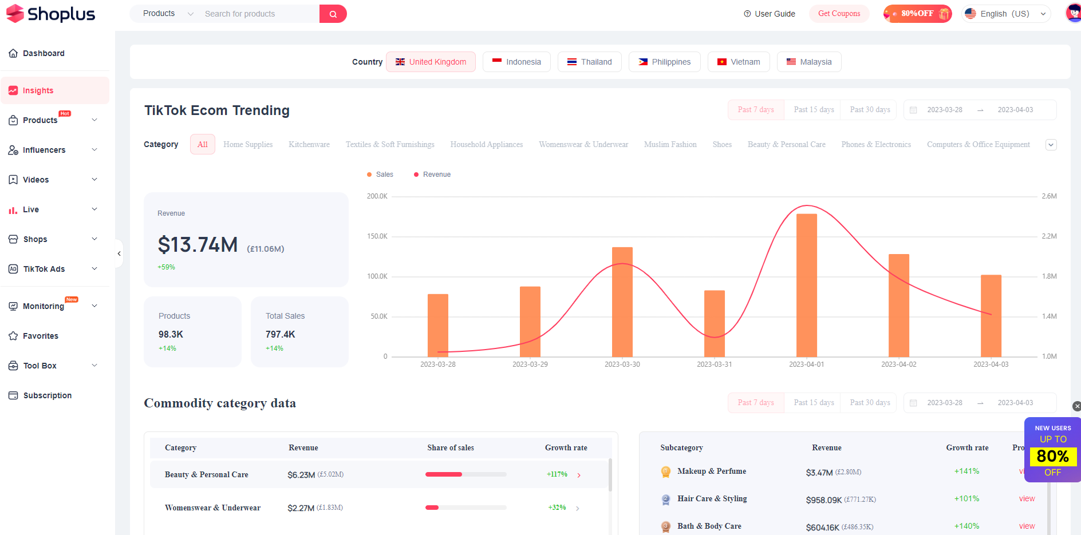Click the Videos sidebar icon
The image size is (1081, 535).
13,180
